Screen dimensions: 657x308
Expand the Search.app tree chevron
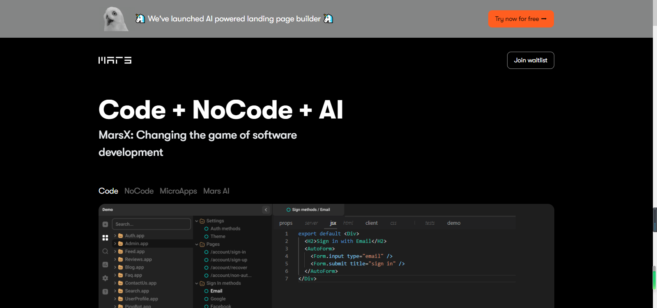click(x=115, y=291)
